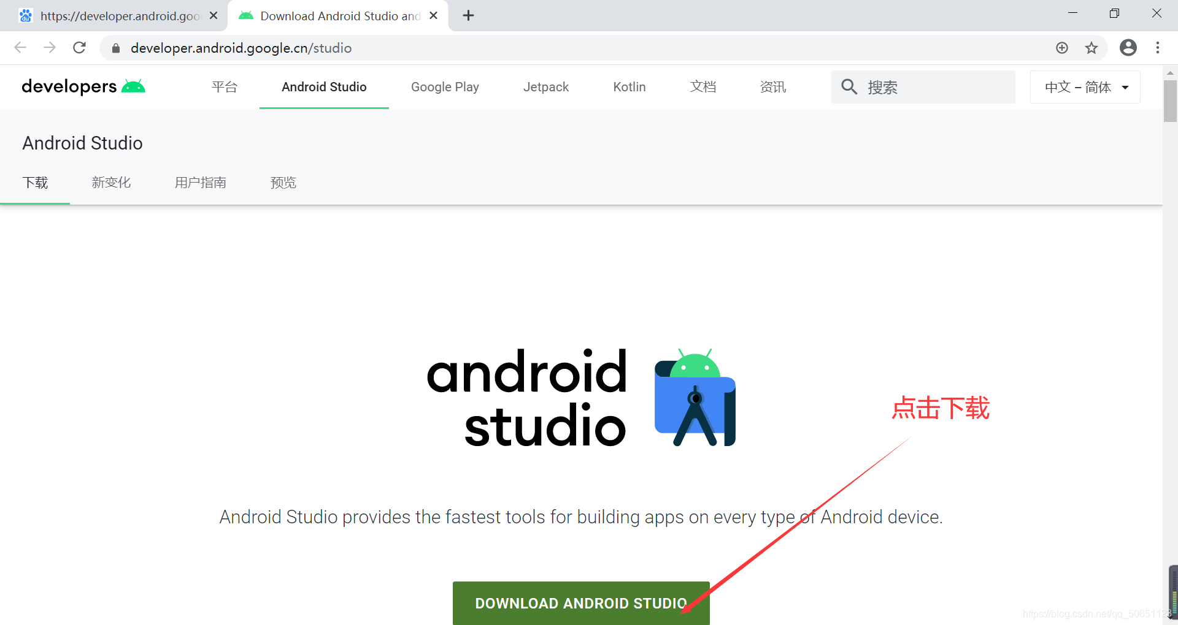The image size is (1178, 625).
Task: Click the padlock site security icon
Action: click(x=116, y=48)
